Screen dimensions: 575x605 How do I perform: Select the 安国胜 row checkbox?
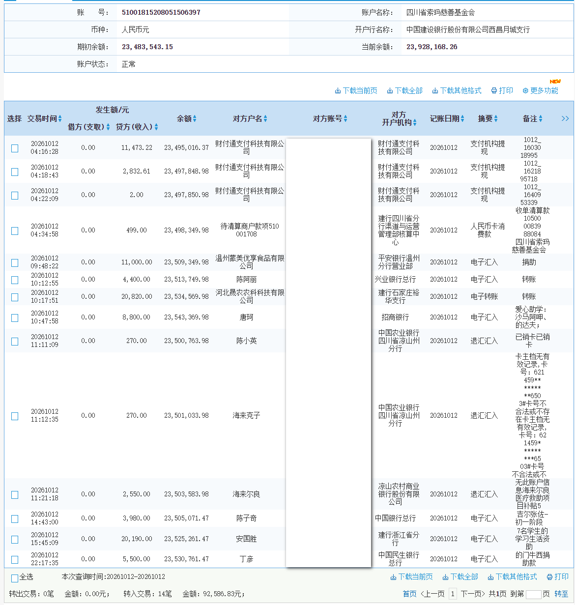[x=15, y=539]
